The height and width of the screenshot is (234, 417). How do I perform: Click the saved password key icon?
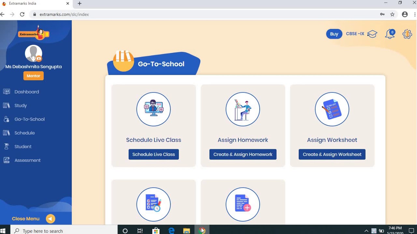382,14
